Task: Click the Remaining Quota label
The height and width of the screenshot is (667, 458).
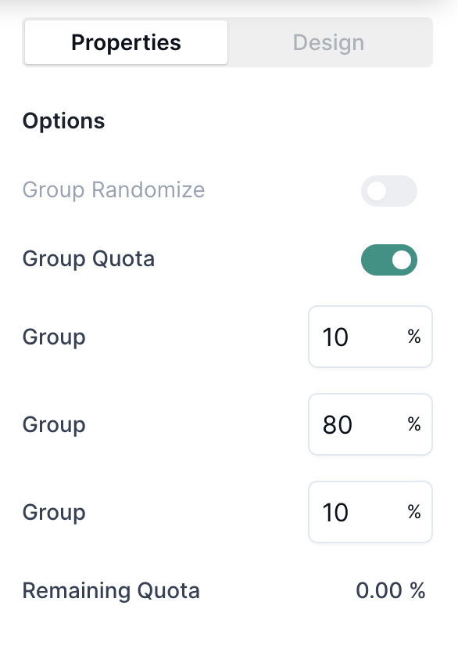Action: [x=111, y=590]
